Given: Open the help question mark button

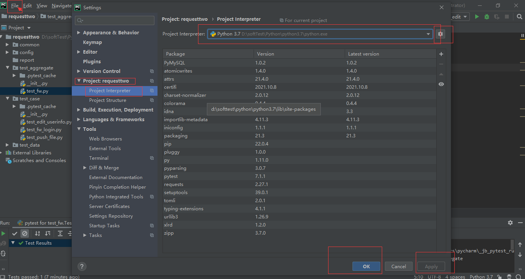Looking at the screenshot, I should (x=82, y=266).
